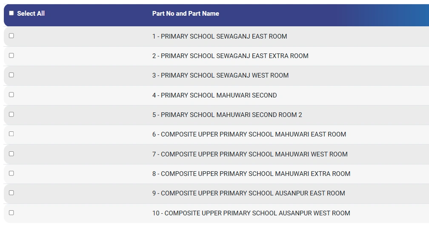Check the Select All checkbox
Image resolution: width=429 pixels, height=234 pixels.
tap(11, 13)
